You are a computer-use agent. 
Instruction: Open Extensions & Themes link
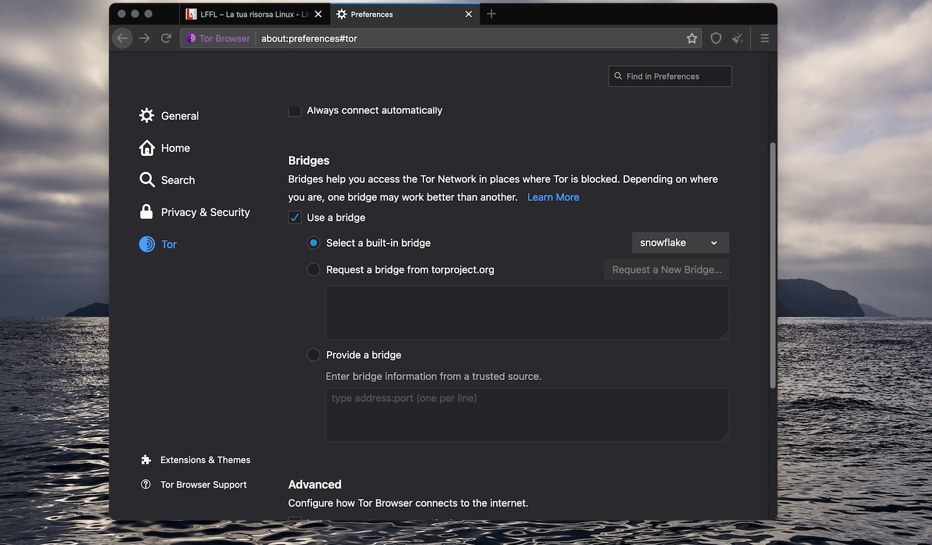[205, 460]
